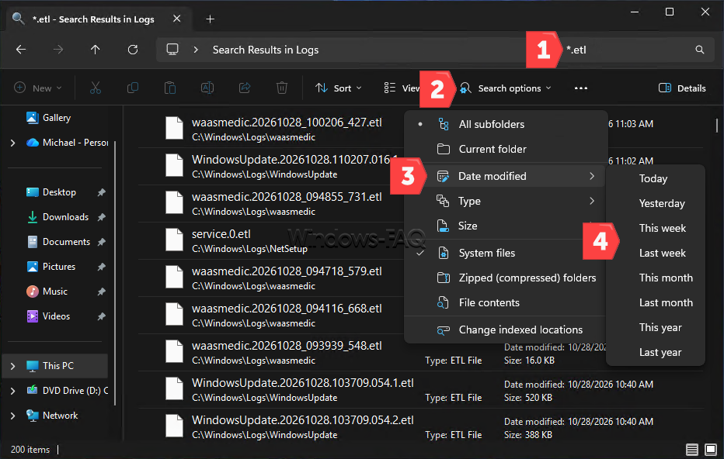Close the *.etl search results tab

point(176,19)
